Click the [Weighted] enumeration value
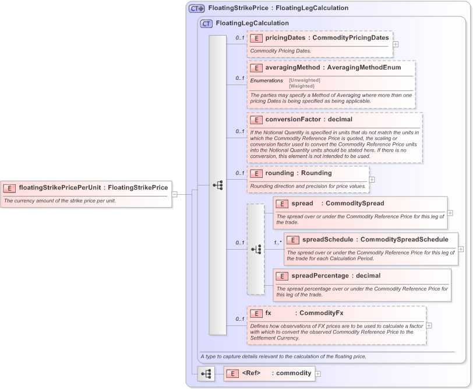This screenshot has width=473, height=389. point(301,86)
